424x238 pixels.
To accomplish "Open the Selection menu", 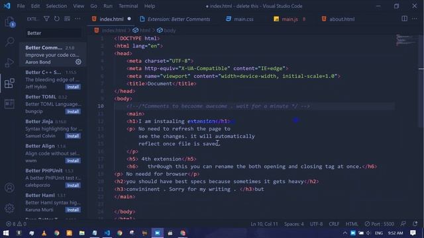I will point(56,6).
